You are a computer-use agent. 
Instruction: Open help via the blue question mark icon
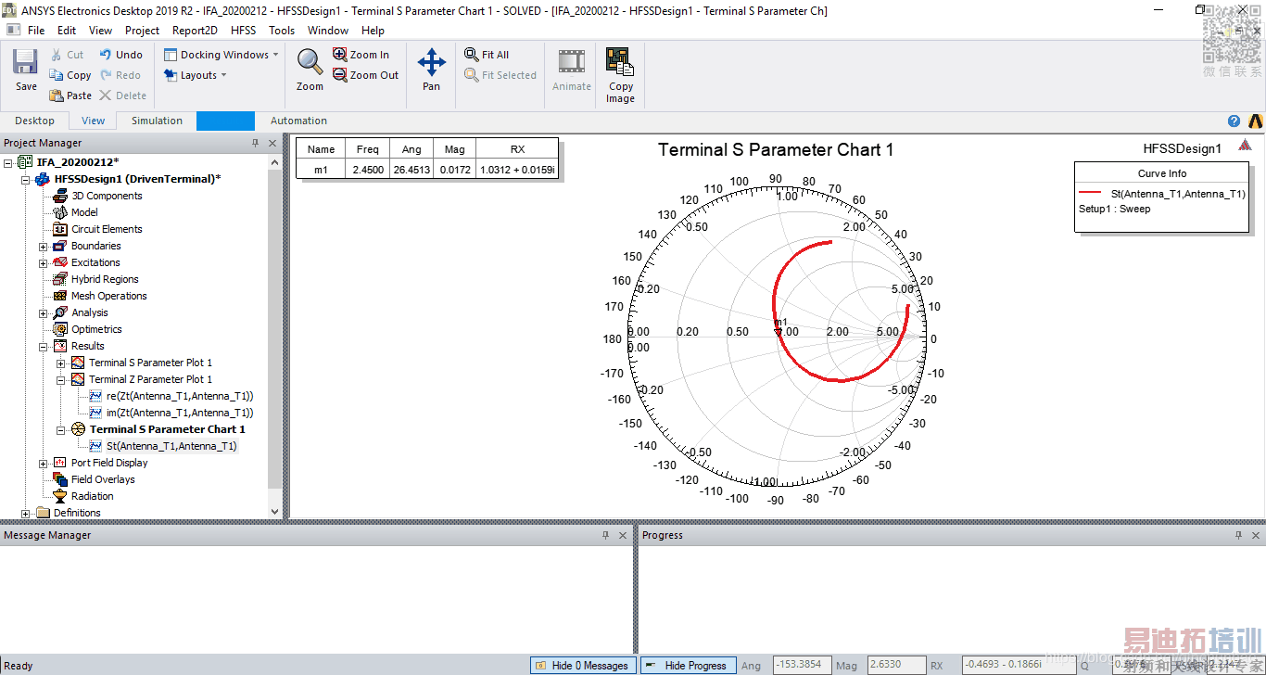tap(1234, 121)
